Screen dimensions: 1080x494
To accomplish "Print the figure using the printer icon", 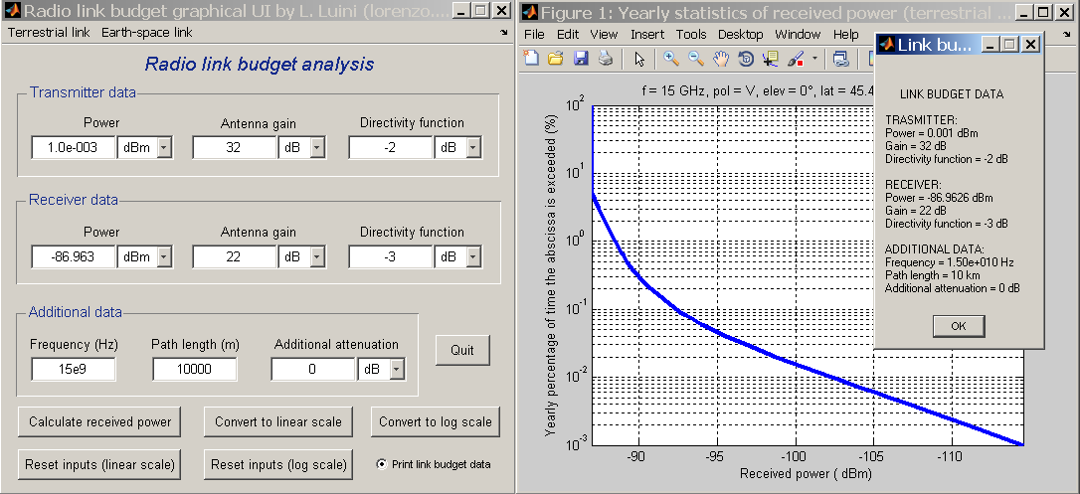I will point(605,59).
